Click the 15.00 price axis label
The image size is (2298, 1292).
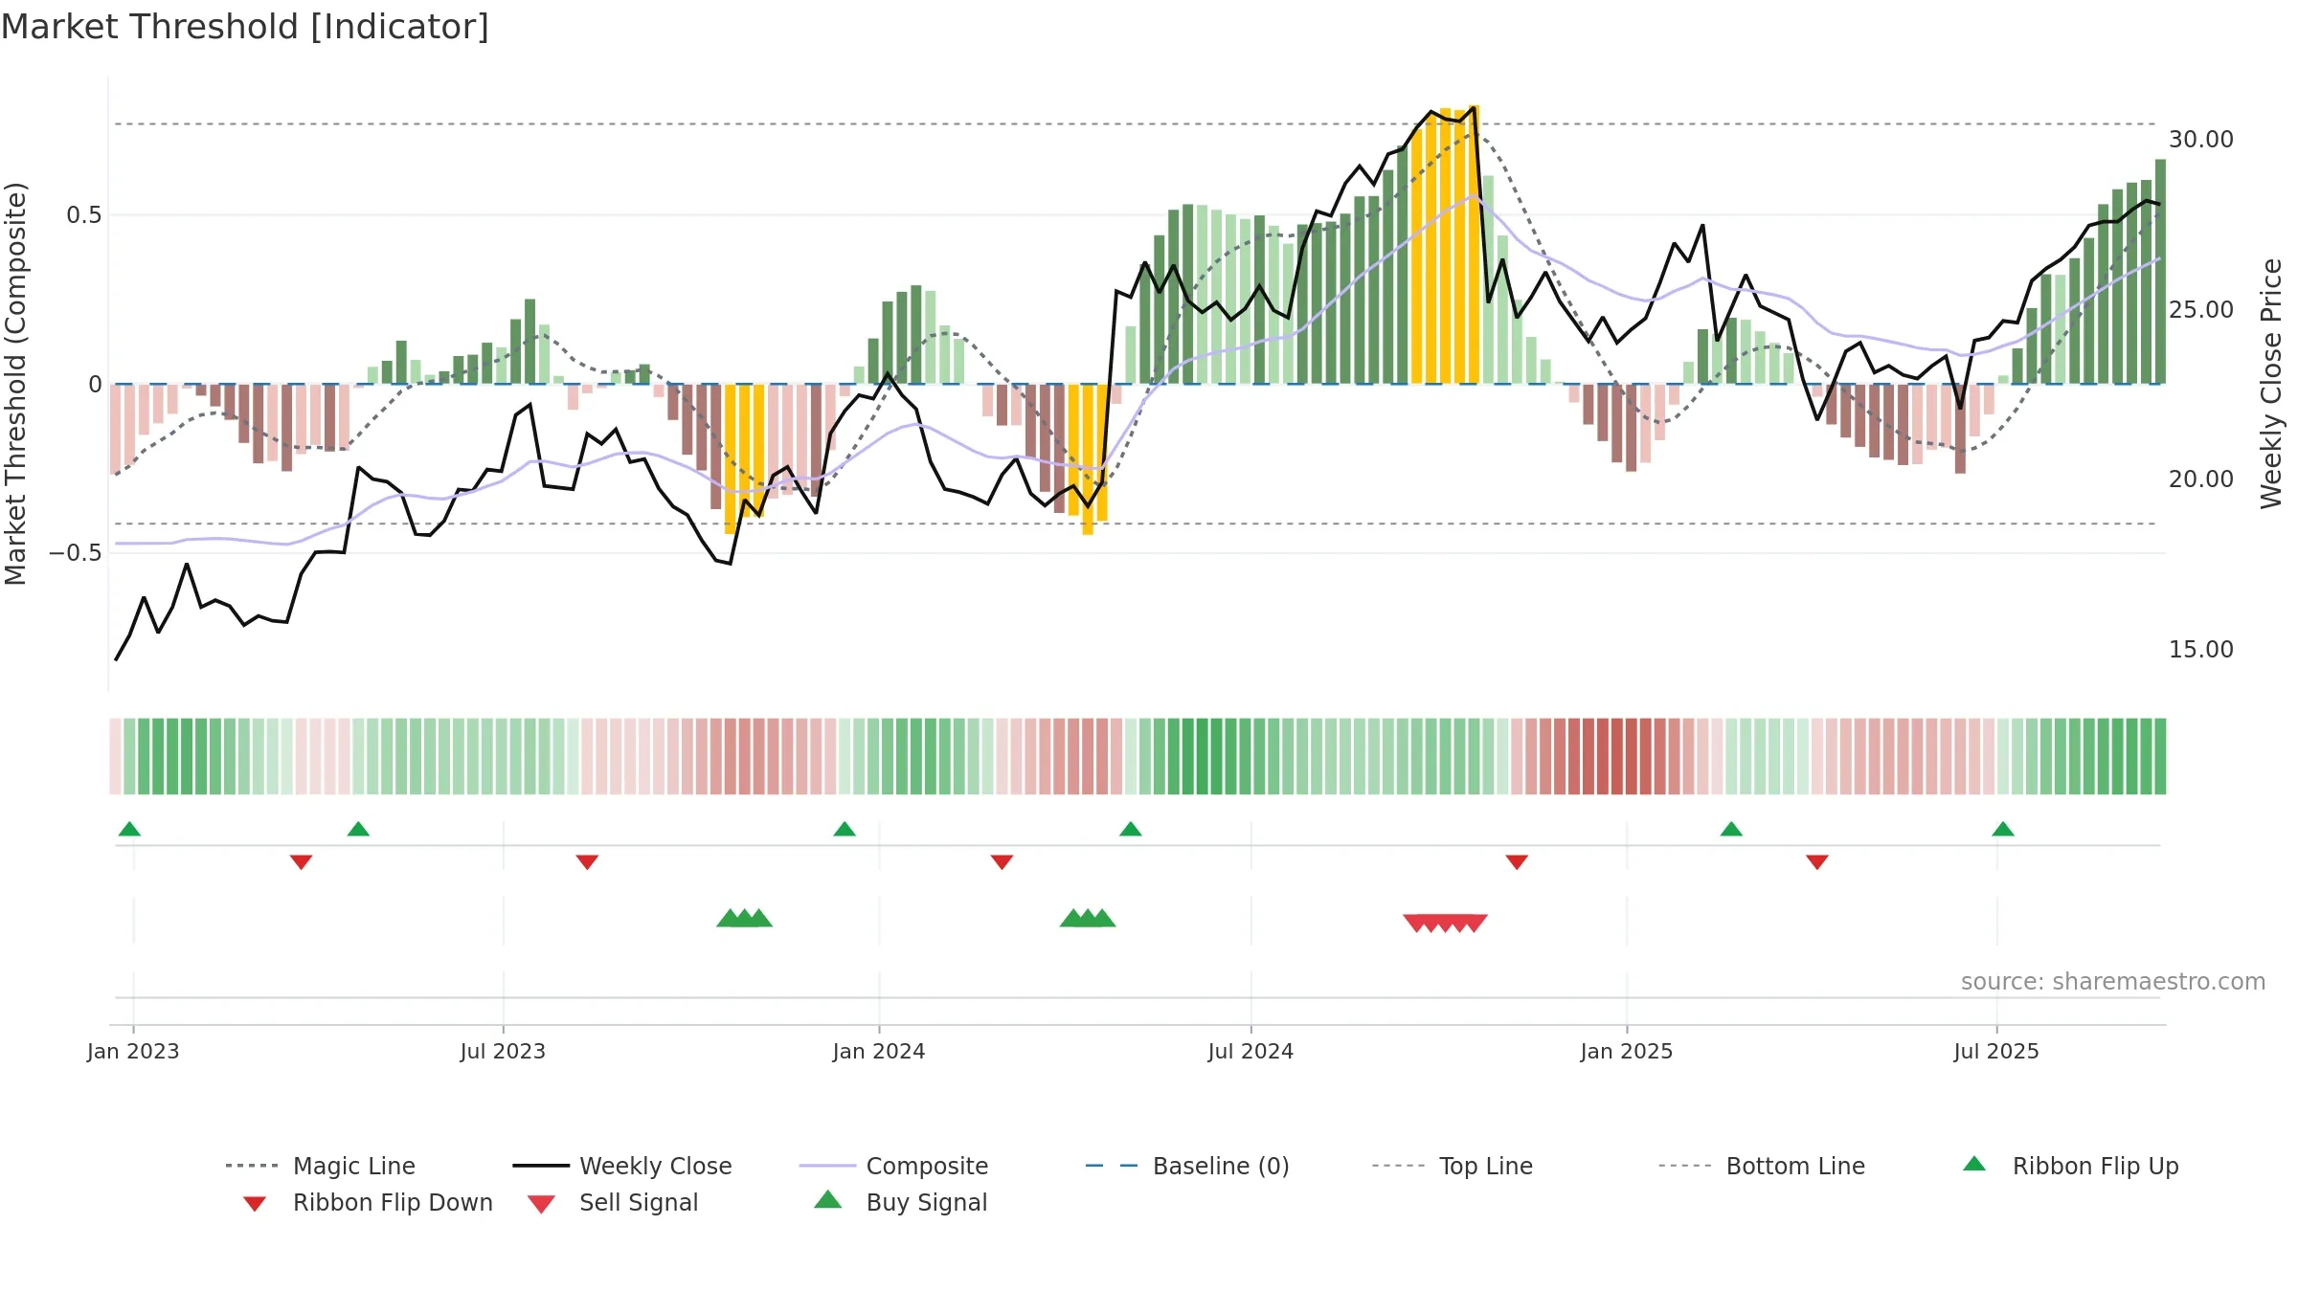tap(2201, 650)
